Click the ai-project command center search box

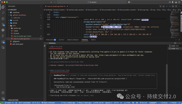coord(92,2)
